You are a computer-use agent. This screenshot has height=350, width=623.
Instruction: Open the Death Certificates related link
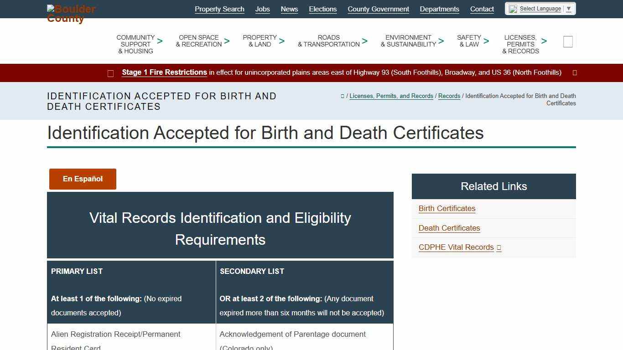[449, 228]
